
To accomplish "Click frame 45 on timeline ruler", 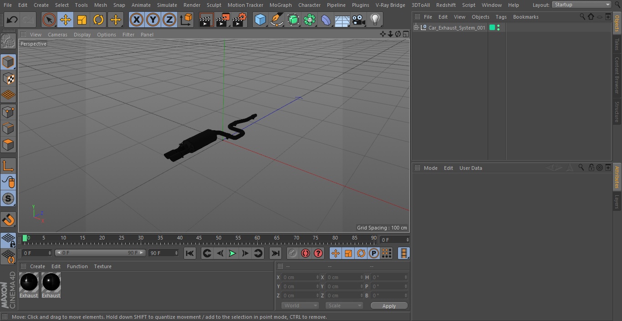I will click(199, 238).
